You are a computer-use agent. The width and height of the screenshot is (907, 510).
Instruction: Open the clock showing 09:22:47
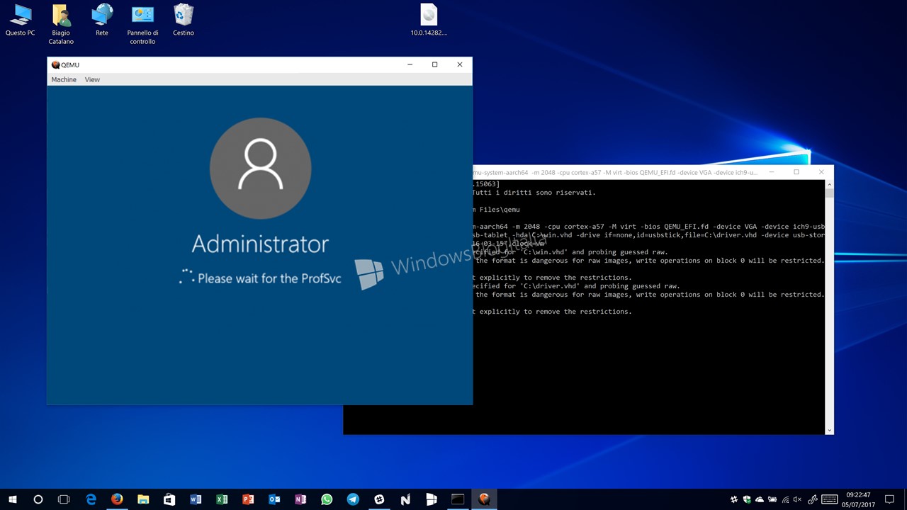coord(858,499)
